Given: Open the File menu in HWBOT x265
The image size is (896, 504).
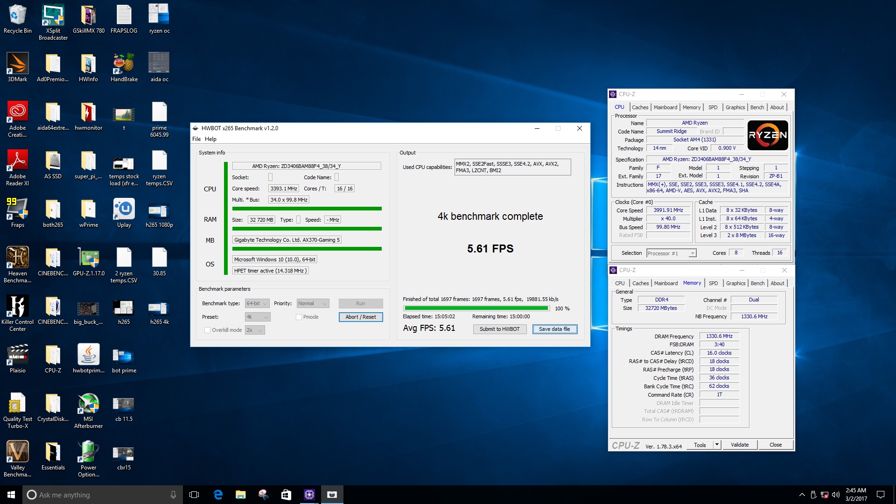Looking at the screenshot, I should [196, 139].
